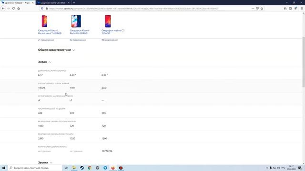
Task: Click the 2340 vertical resolution value
Action: point(41,138)
